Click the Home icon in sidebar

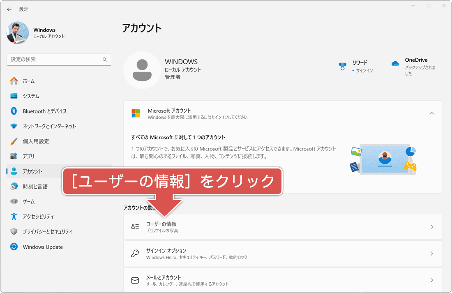pyautogui.click(x=12, y=81)
